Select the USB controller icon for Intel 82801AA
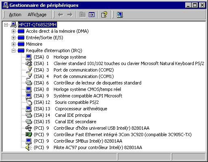Screen dimensions: 208x162 coord(29,128)
